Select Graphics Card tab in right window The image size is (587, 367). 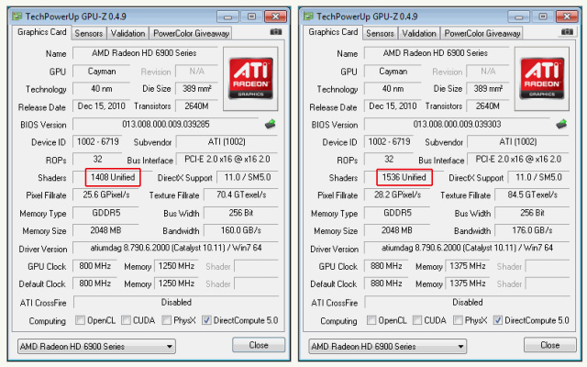(x=333, y=32)
